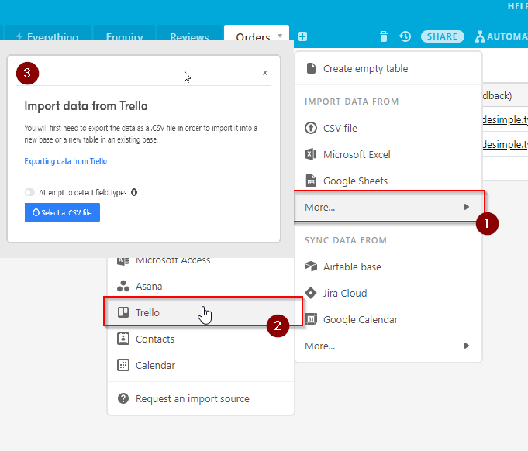Click arrow beside import More option
The width and height of the screenshot is (528, 451).
click(467, 207)
